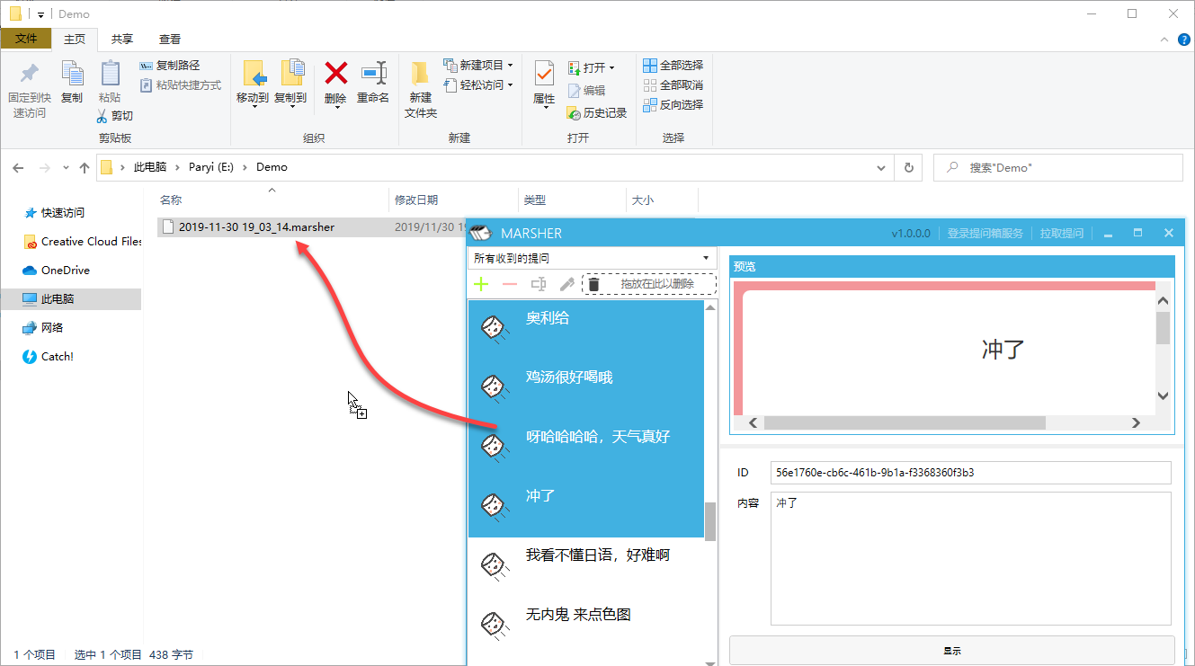This screenshot has width=1195, height=666.
Task: Open Copy To (复制到) menu
Action: [290, 85]
